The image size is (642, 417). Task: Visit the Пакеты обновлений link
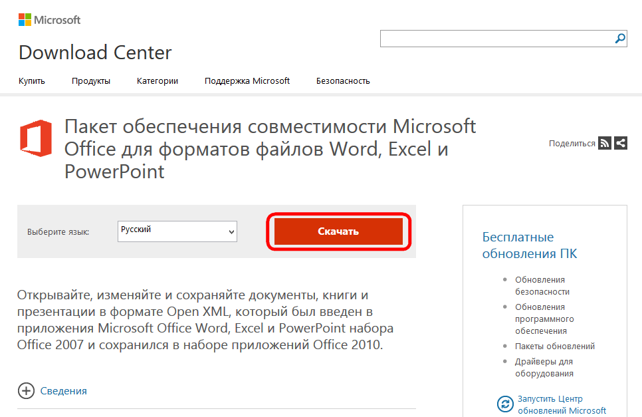click(x=554, y=346)
